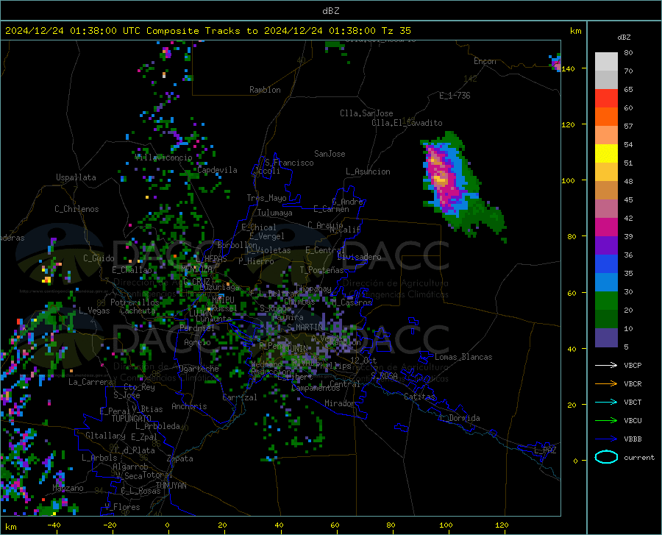Click the dBZ title at top
Screen dimensions: 662x535
point(330,11)
